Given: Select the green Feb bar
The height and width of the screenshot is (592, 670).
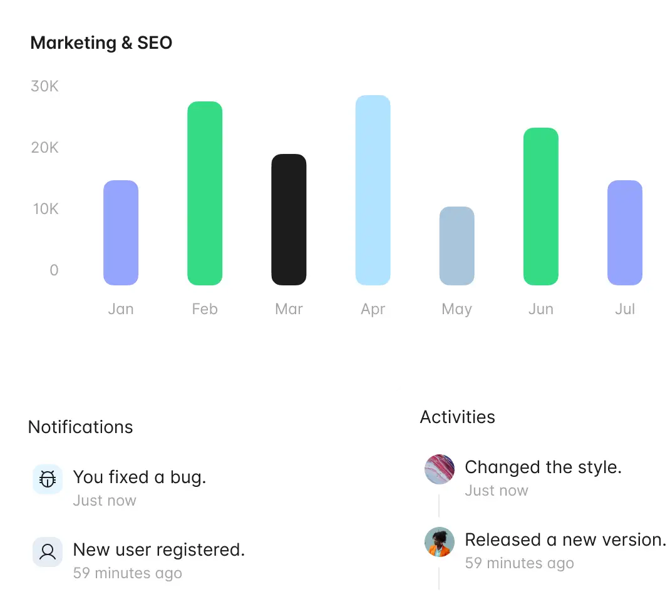Looking at the screenshot, I should coord(205,193).
